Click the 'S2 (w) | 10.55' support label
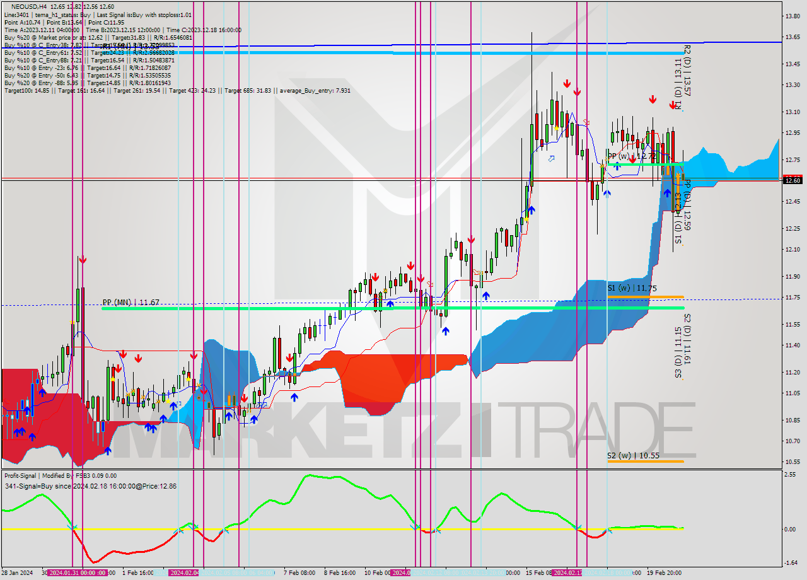Viewport: 807px width, 580px height. [633, 455]
